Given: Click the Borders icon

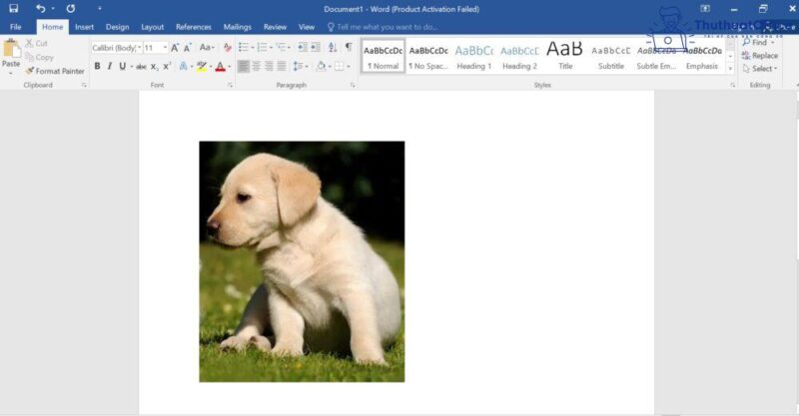Looking at the screenshot, I should click(x=339, y=66).
